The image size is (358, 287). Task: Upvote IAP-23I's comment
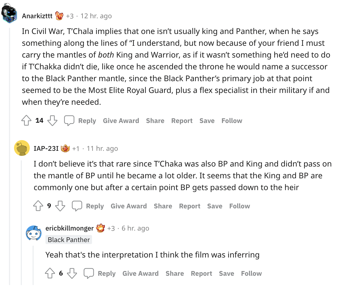pyautogui.click(x=38, y=206)
